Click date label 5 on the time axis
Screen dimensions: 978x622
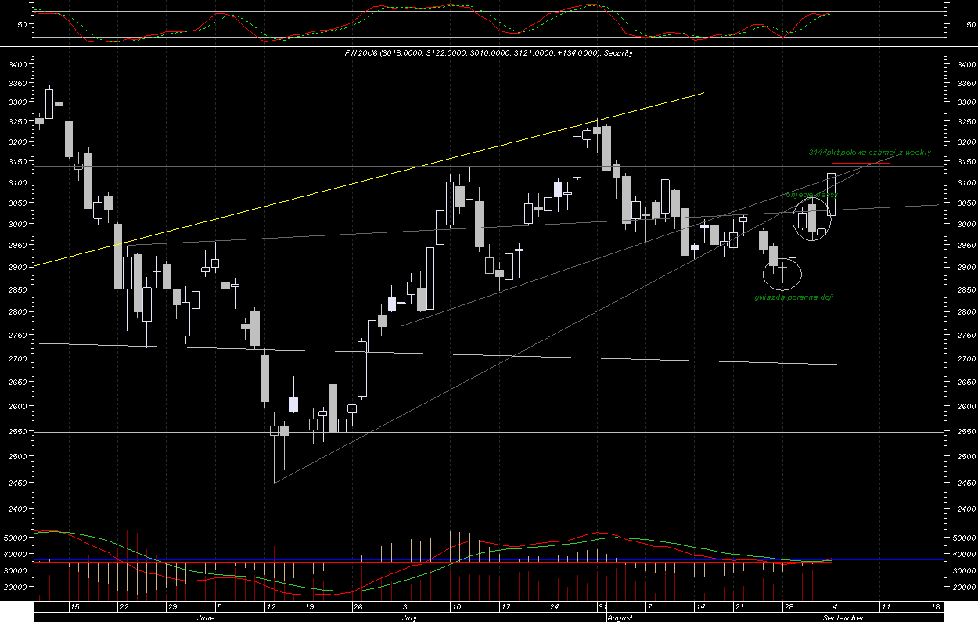point(219,606)
